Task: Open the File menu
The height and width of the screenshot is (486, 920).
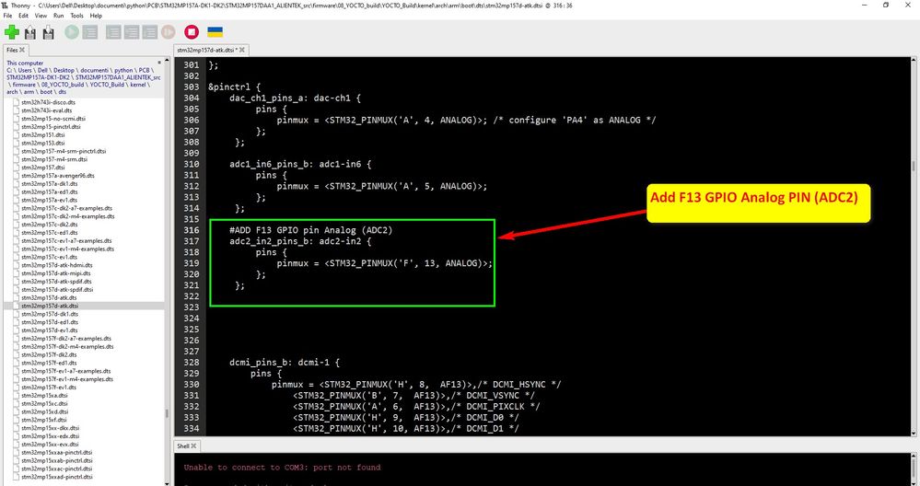Action: tap(7, 16)
